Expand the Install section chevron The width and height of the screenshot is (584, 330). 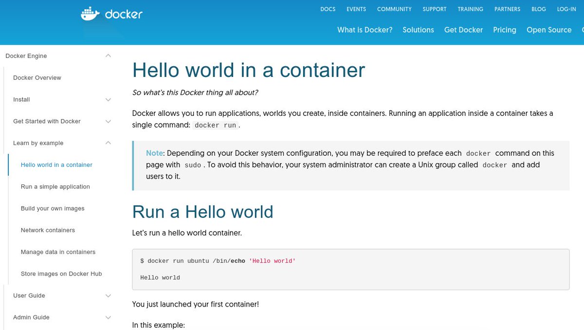coord(108,100)
